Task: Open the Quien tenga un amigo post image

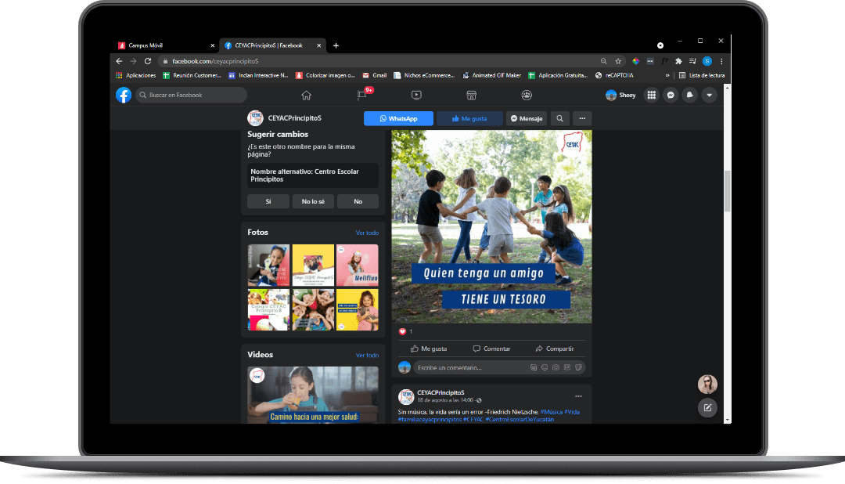Action: click(x=491, y=226)
